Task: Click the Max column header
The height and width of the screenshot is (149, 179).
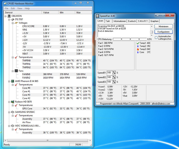Action: [83, 12]
